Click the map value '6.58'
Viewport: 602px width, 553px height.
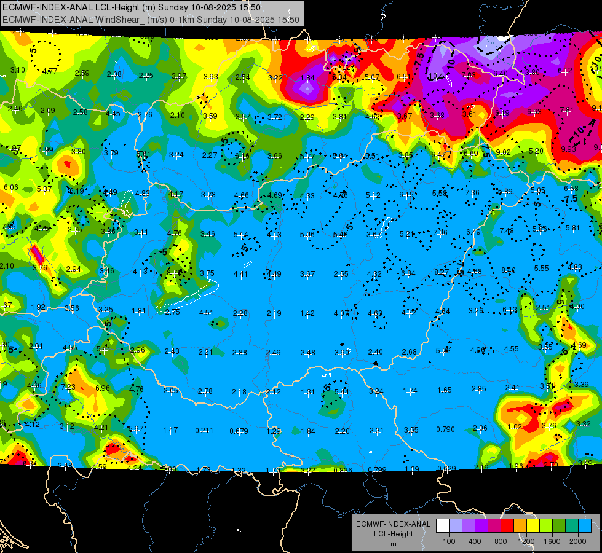click(571, 188)
